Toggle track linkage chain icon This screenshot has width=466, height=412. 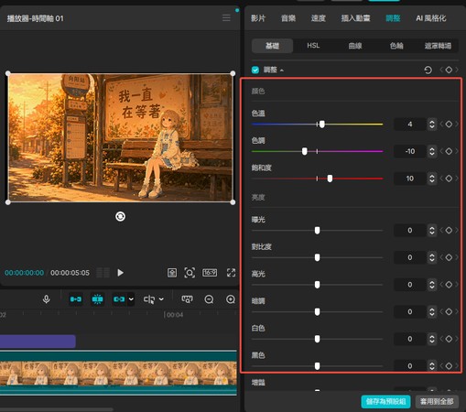[119, 299]
